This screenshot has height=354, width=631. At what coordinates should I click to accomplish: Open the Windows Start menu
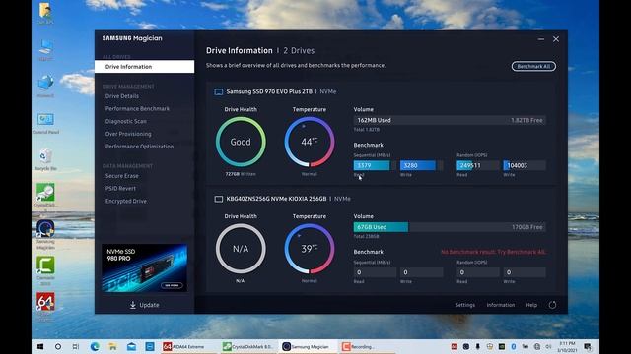point(40,346)
